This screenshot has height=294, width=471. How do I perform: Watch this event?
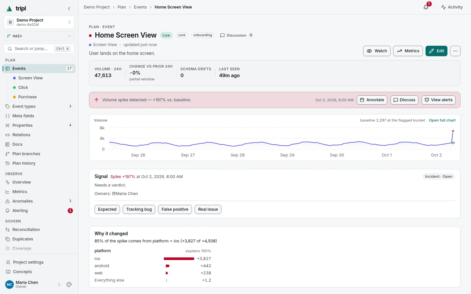point(377,51)
